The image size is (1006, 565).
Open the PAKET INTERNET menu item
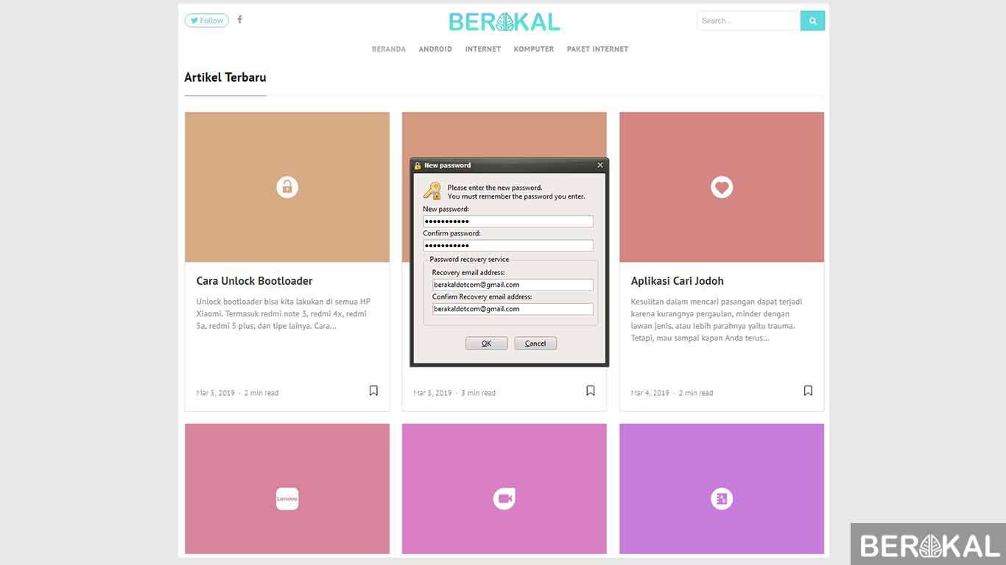(x=597, y=49)
